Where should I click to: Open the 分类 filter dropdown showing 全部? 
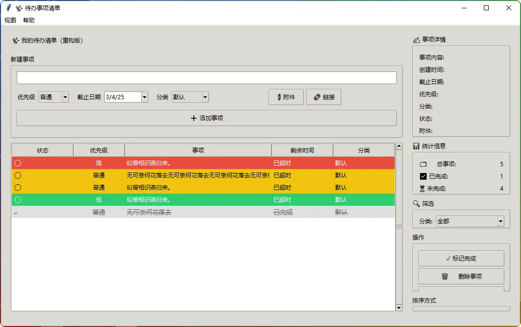[x=500, y=221]
